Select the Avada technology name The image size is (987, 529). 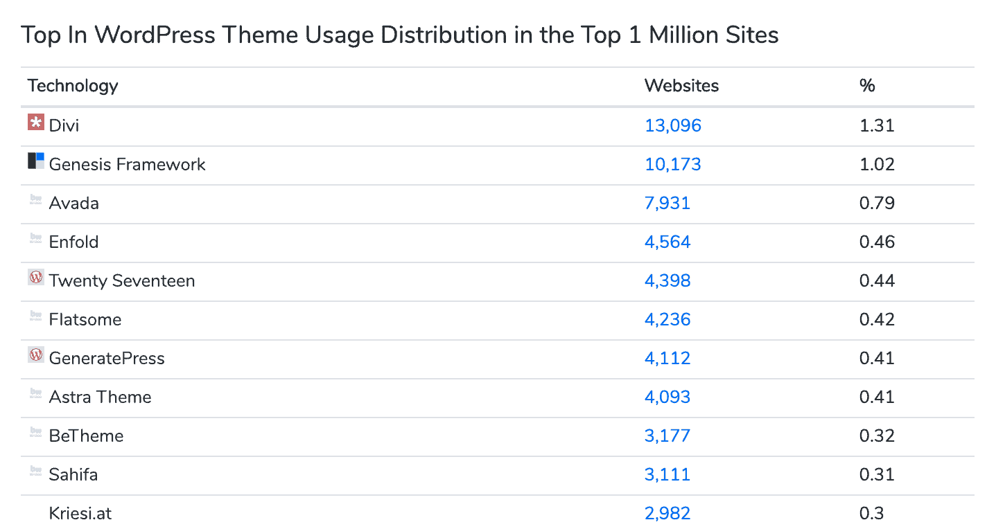(x=74, y=203)
